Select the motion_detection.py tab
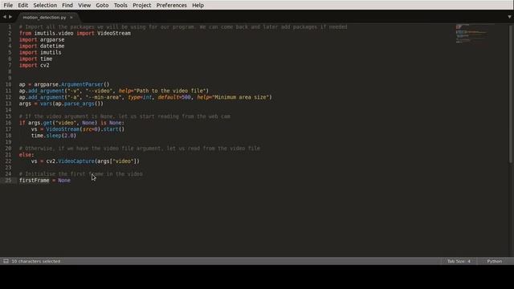Image resolution: width=514 pixels, height=289 pixels. tap(45, 18)
